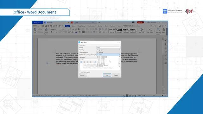Click the search commands magnifier icon
Viewport: 203px width, 114px height.
tap(124, 26)
